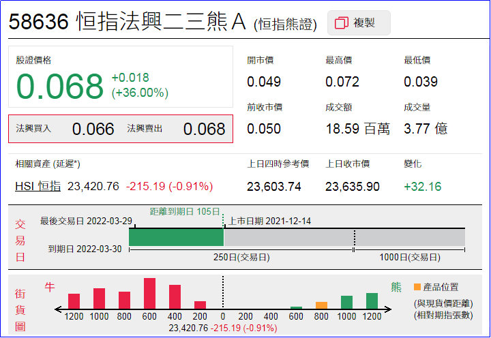The width and height of the screenshot is (491, 338).
Task: Open the HSI 恒指 underlying asset link
Action: (x=38, y=186)
